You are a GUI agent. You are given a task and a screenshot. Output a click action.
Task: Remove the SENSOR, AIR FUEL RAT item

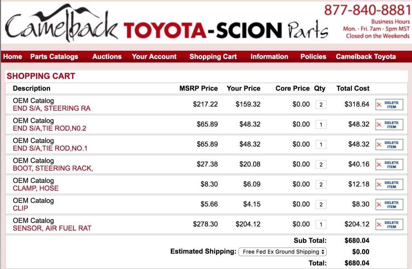[389, 224]
